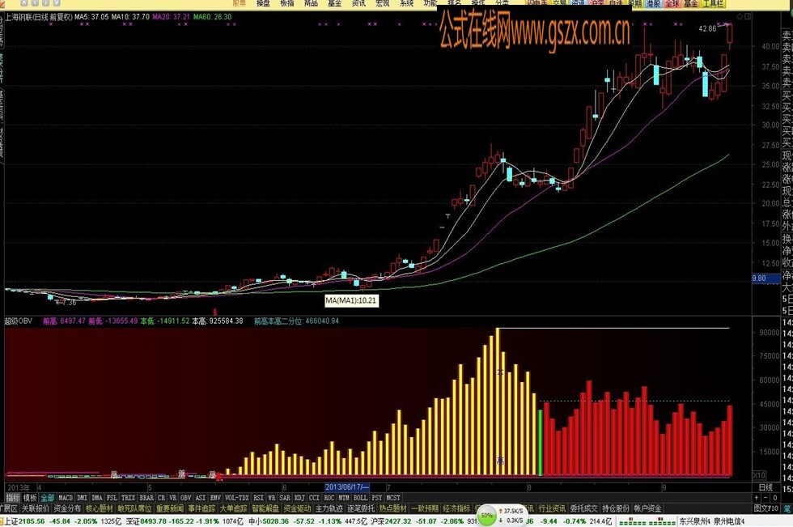Image resolution: width=793 pixels, height=527 pixels.
Task: Switch to the TRIX indicator
Action: (x=128, y=498)
